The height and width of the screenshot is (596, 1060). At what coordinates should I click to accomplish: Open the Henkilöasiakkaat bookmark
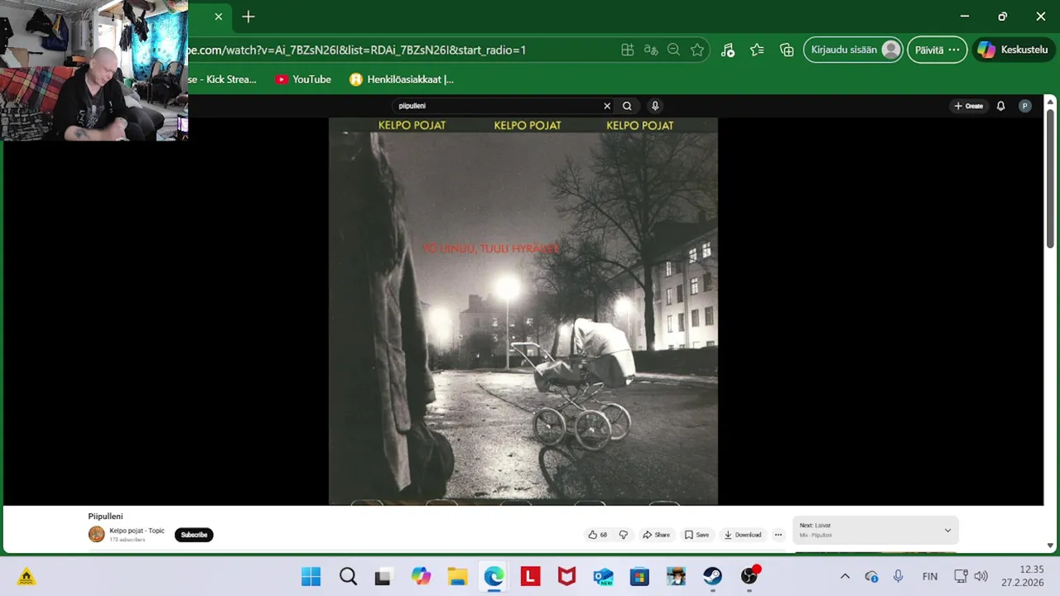click(402, 79)
